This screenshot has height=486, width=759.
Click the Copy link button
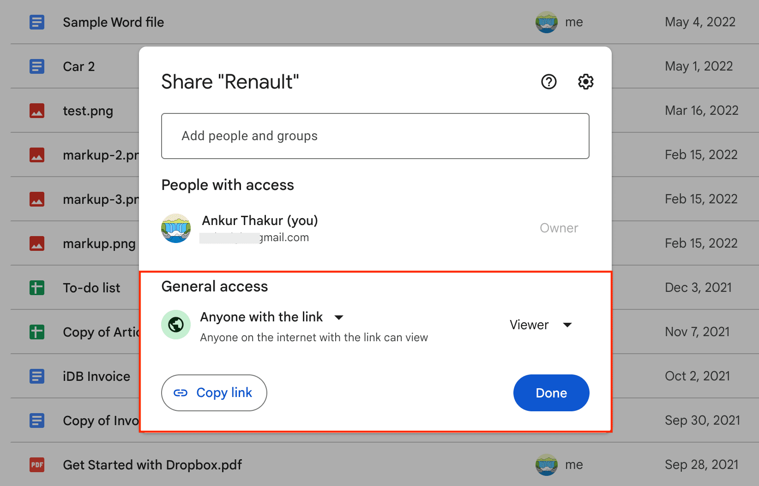pyautogui.click(x=214, y=393)
